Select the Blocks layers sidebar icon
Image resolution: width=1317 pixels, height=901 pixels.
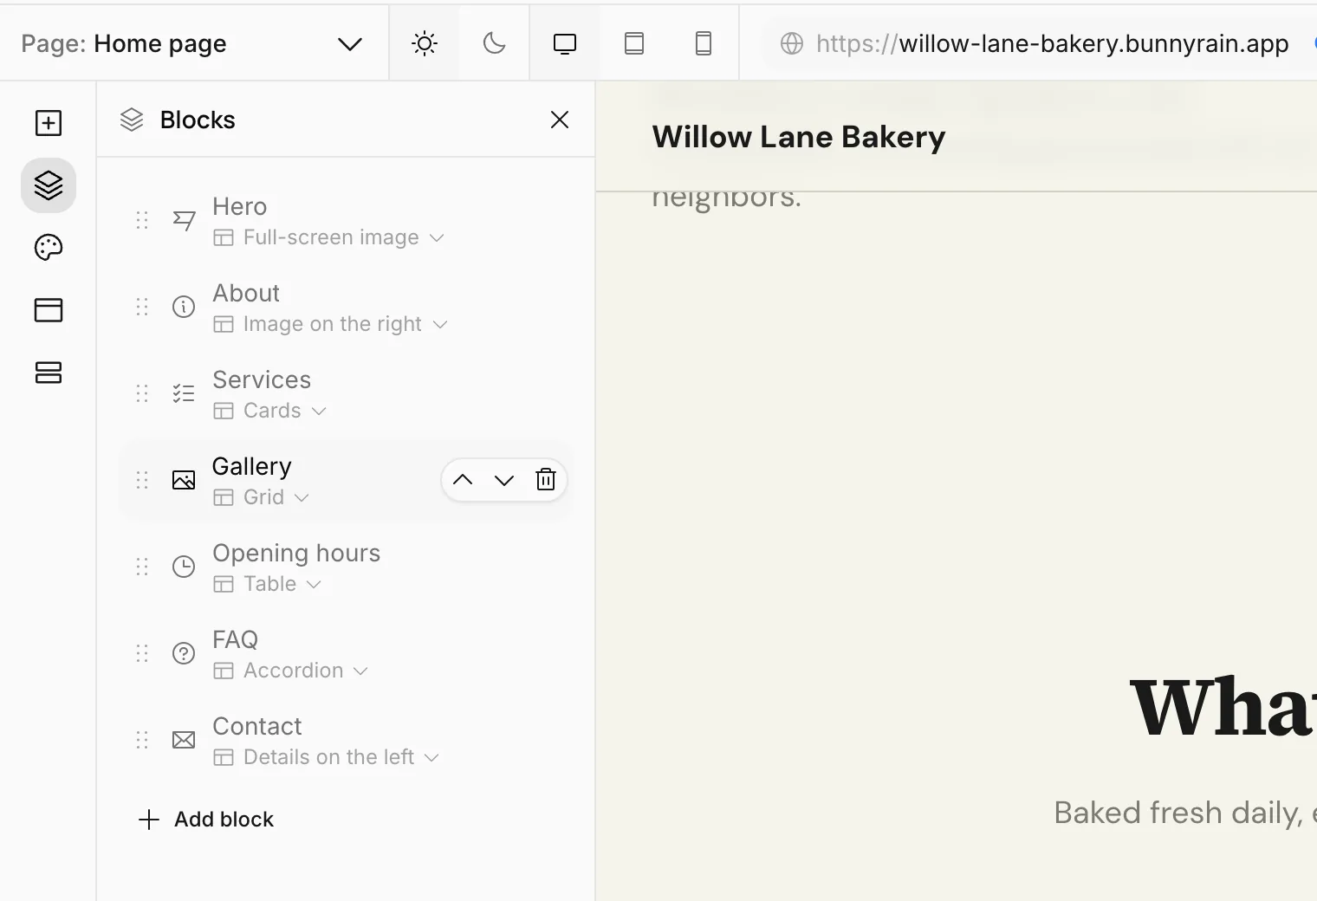(x=49, y=185)
